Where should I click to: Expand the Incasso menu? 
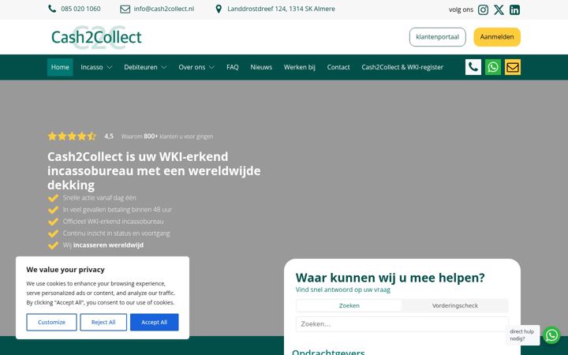(96, 67)
